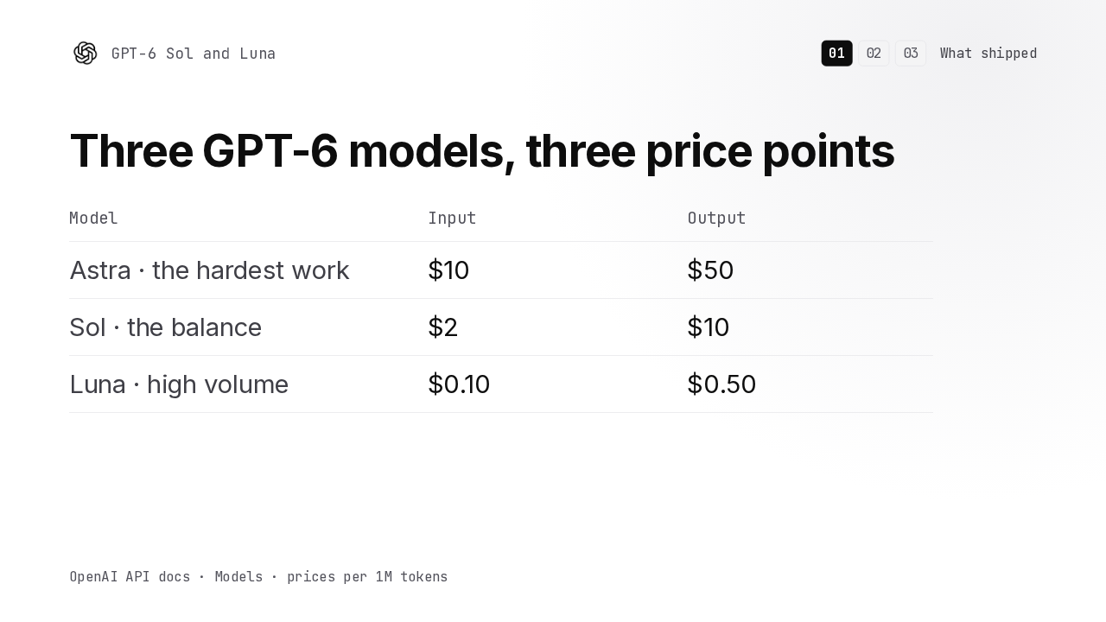
Task: Click Astra's $50 output price
Action: point(710,270)
